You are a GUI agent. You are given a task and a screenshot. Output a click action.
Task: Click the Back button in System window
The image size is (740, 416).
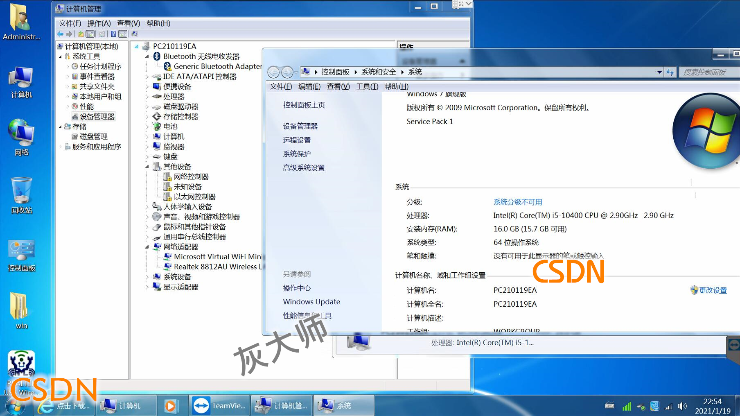(273, 72)
